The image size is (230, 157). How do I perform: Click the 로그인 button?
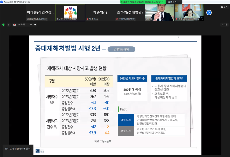225,24
